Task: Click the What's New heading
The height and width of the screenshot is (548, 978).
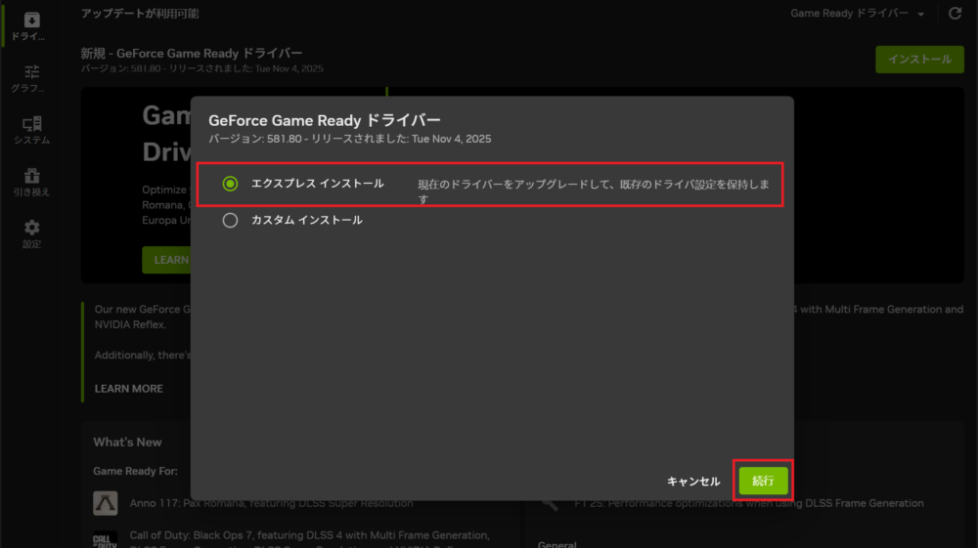Action: [127, 443]
